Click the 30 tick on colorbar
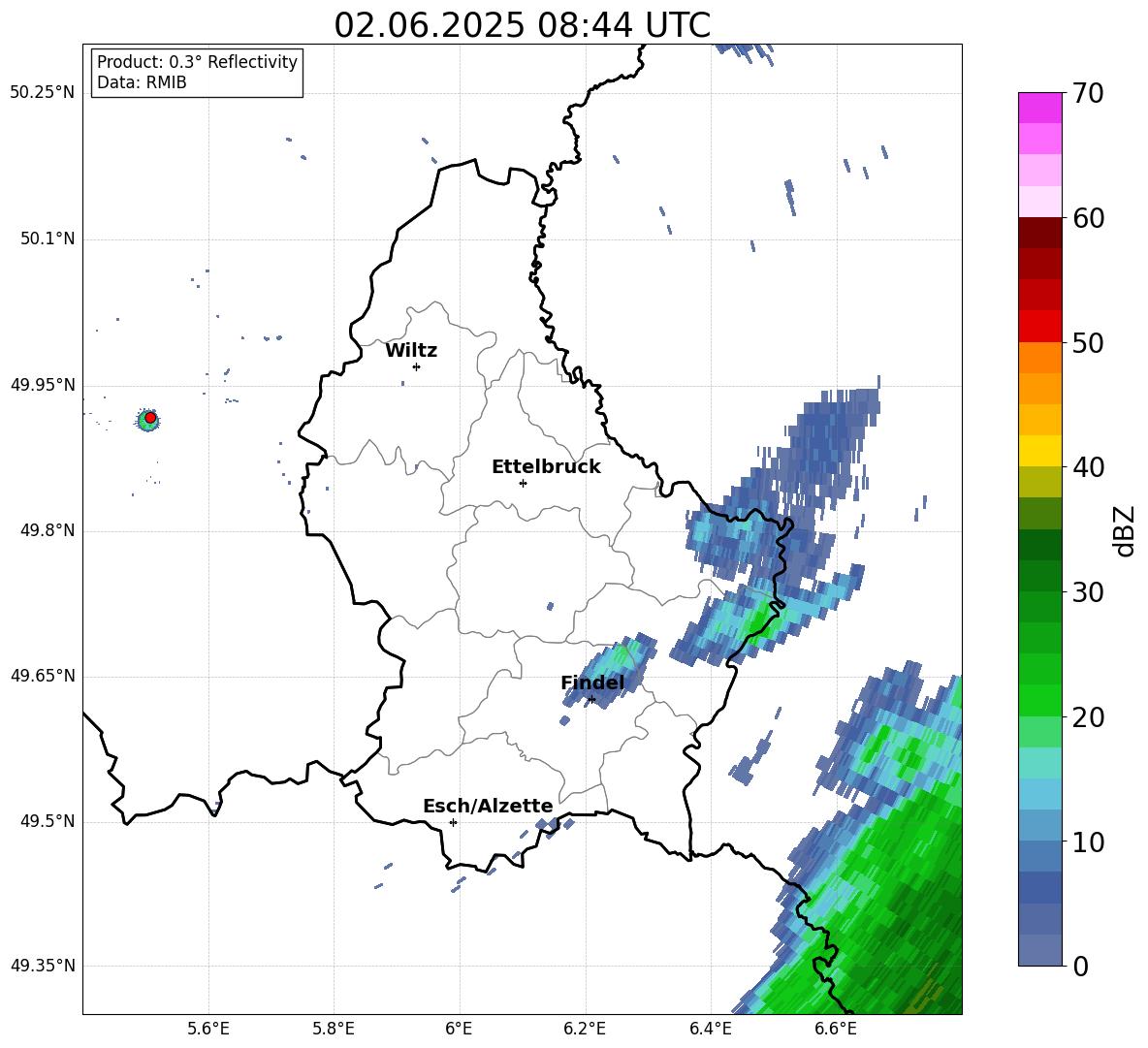The width and height of the screenshot is (1148, 1048). 1088,592
